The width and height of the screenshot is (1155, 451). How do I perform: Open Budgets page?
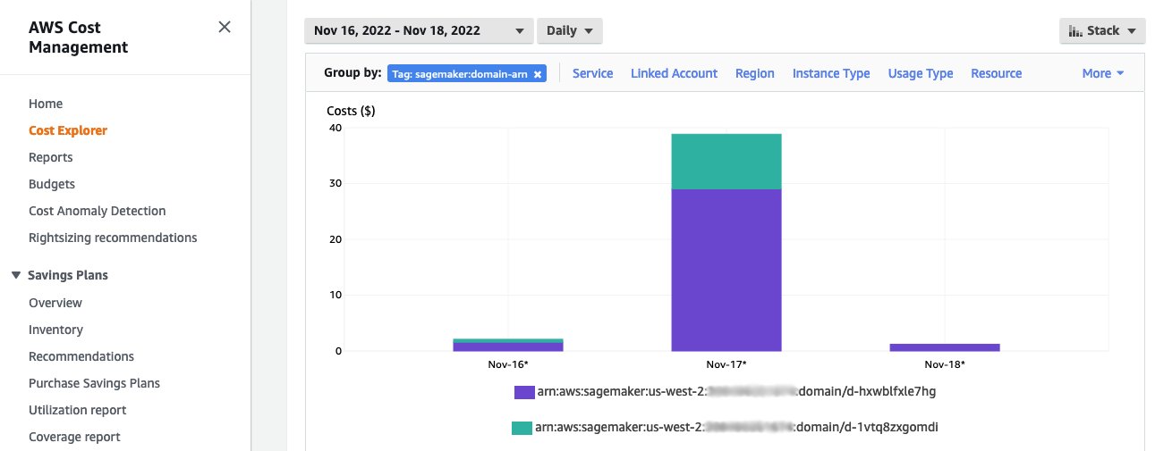tap(52, 184)
